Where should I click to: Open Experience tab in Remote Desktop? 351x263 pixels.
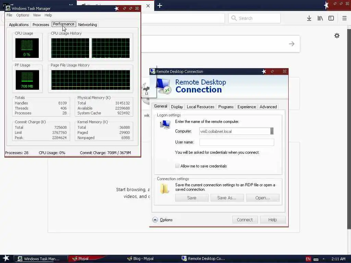[246, 107]
